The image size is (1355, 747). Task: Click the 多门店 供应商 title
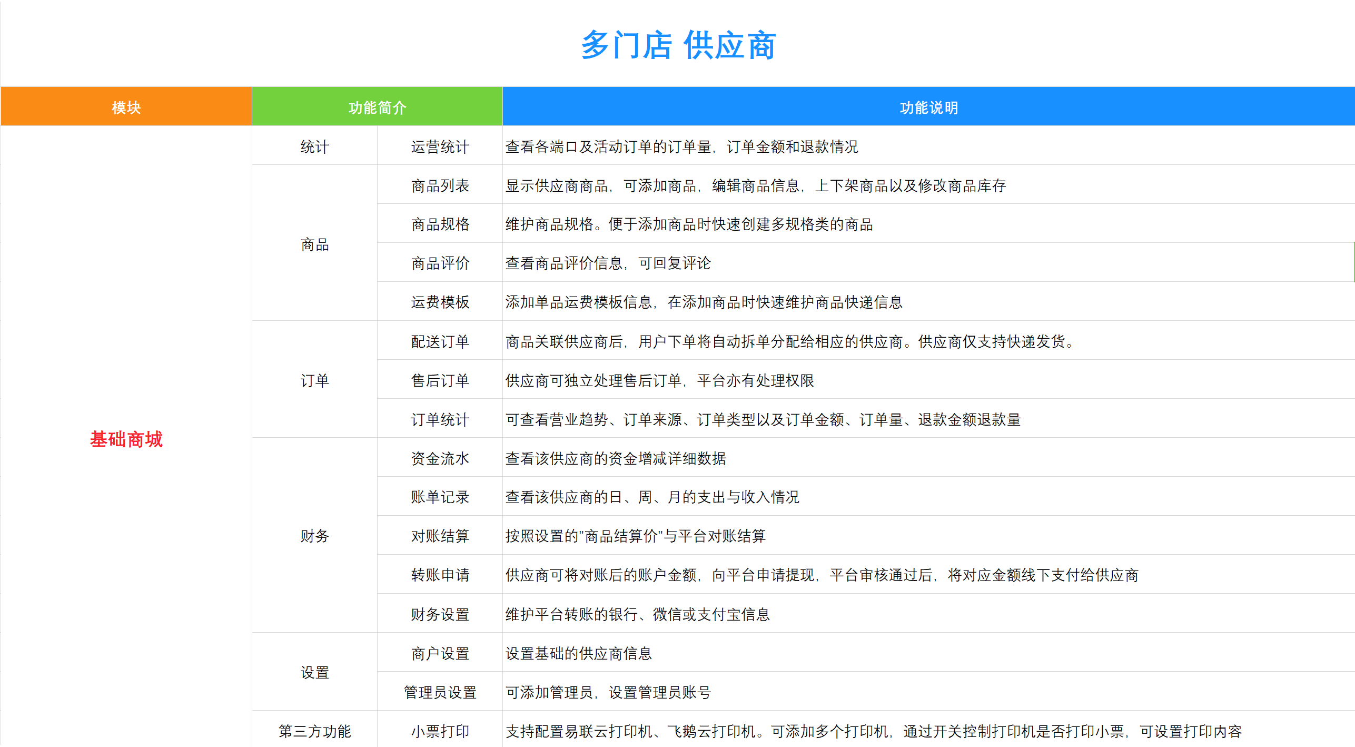pyautogui.click(x=678, y=45)
